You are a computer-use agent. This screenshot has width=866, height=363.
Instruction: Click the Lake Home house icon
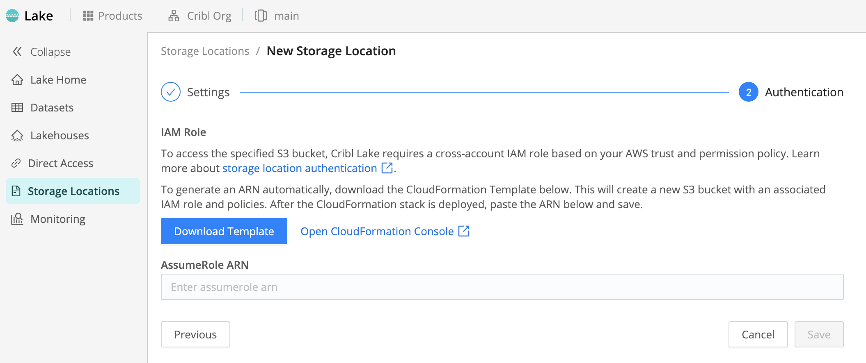[17, 79]
